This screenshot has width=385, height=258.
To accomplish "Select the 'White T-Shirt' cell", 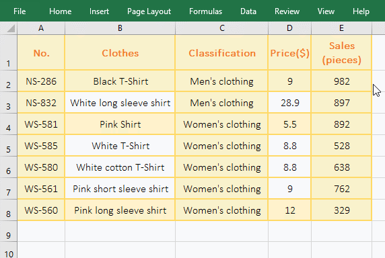I will 120,146.
